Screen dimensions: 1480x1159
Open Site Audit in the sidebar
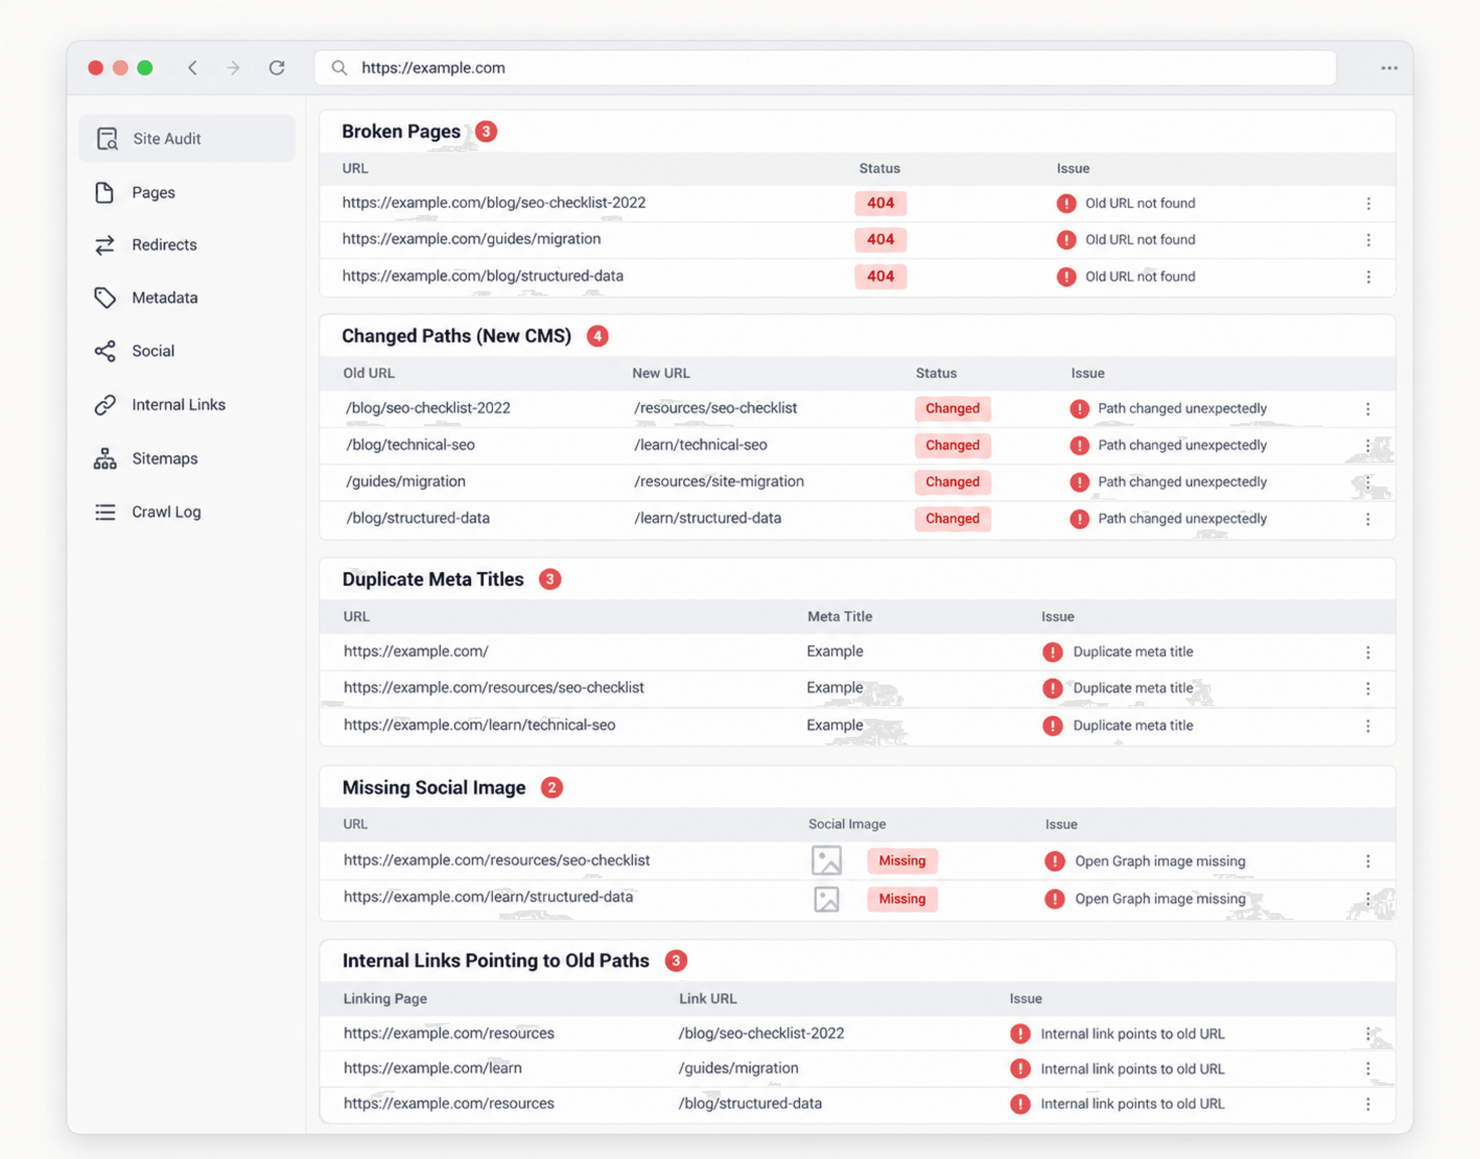pyautogui.click(x=186, y=138)
